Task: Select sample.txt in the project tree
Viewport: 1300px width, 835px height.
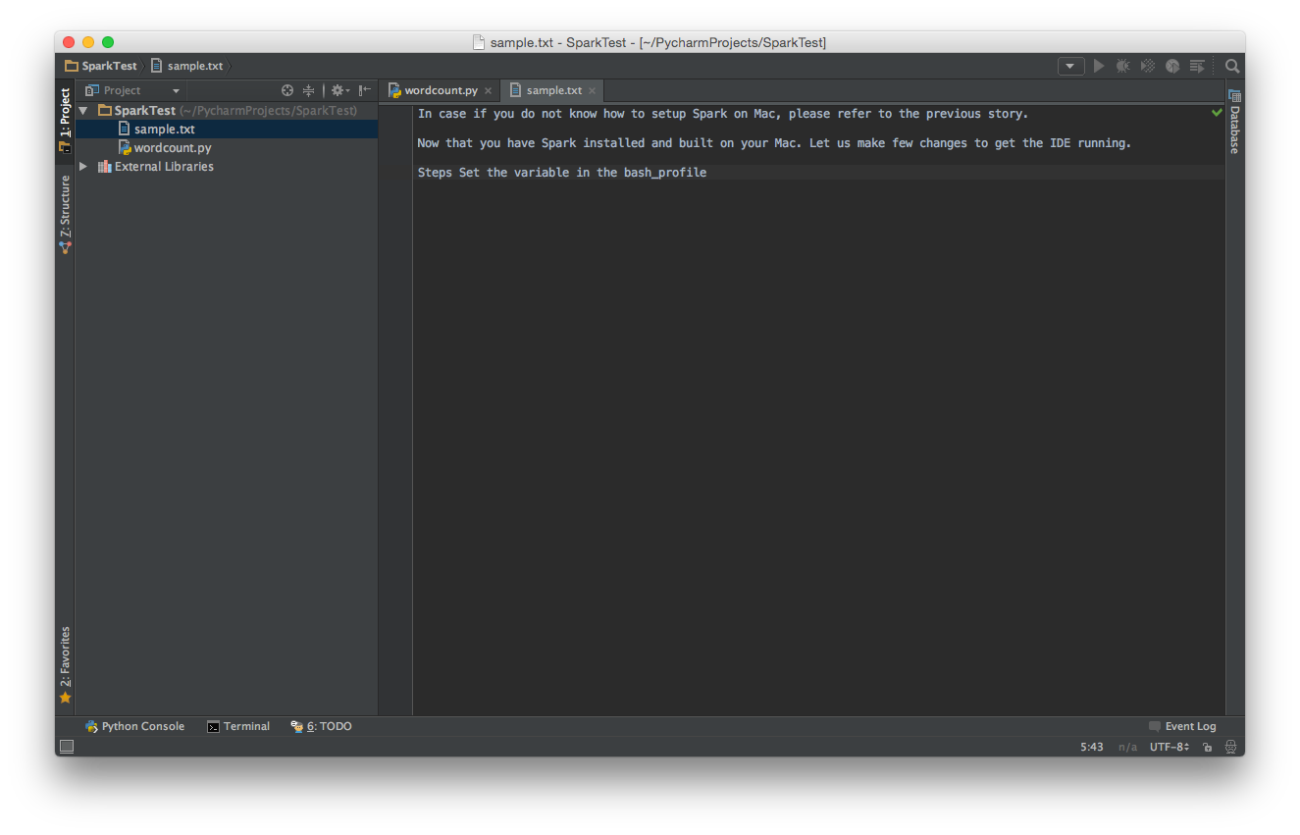Action: coord(164,130)
